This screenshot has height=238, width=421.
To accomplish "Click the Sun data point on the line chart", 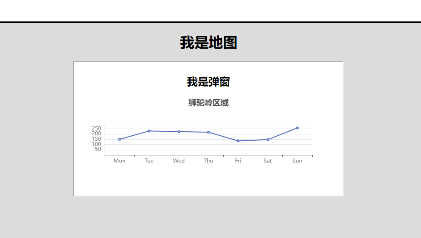I will click(298, 128).
